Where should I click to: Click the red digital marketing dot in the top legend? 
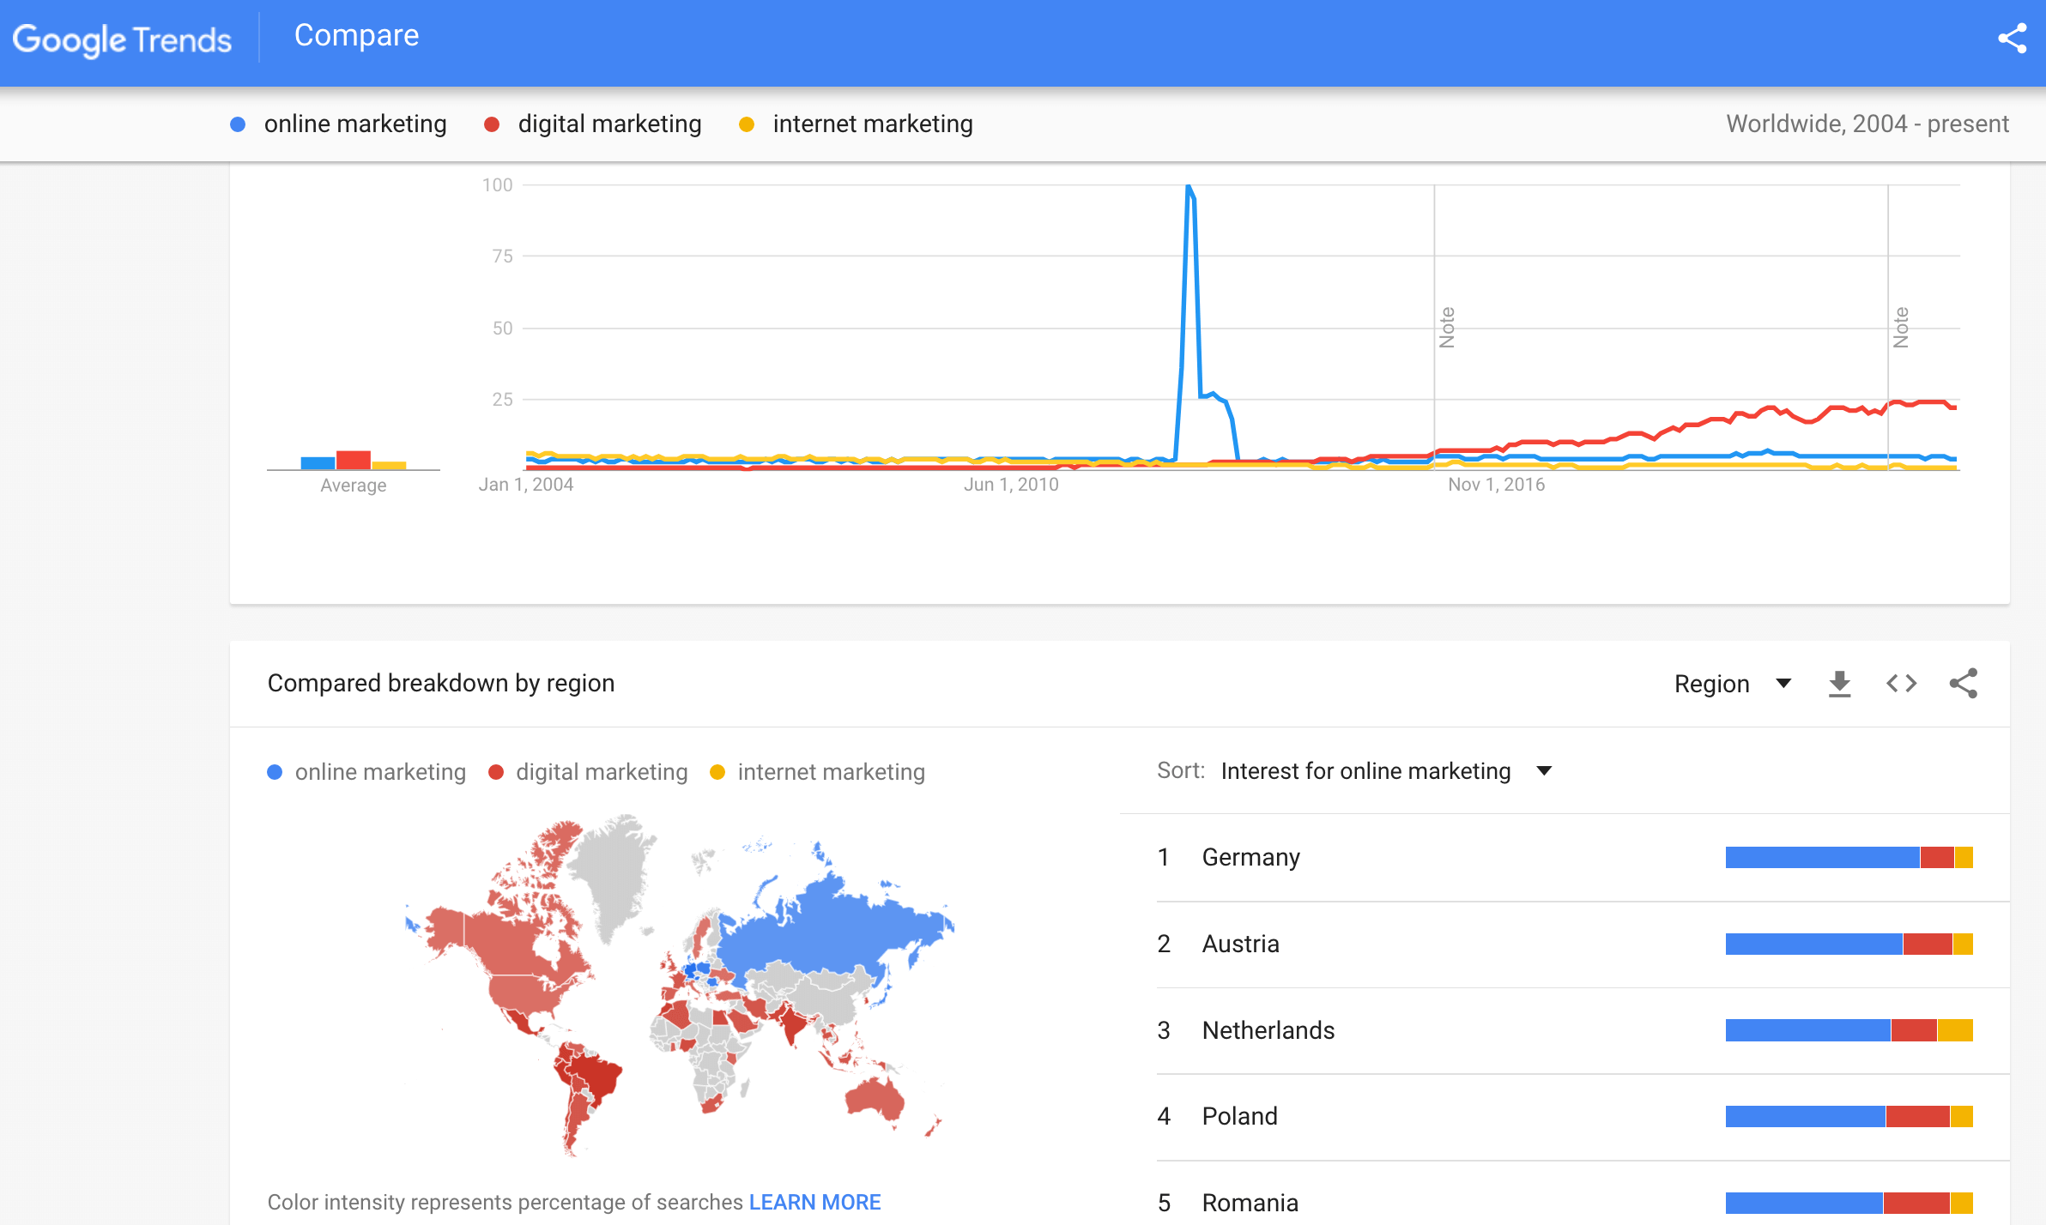point(492,124)
